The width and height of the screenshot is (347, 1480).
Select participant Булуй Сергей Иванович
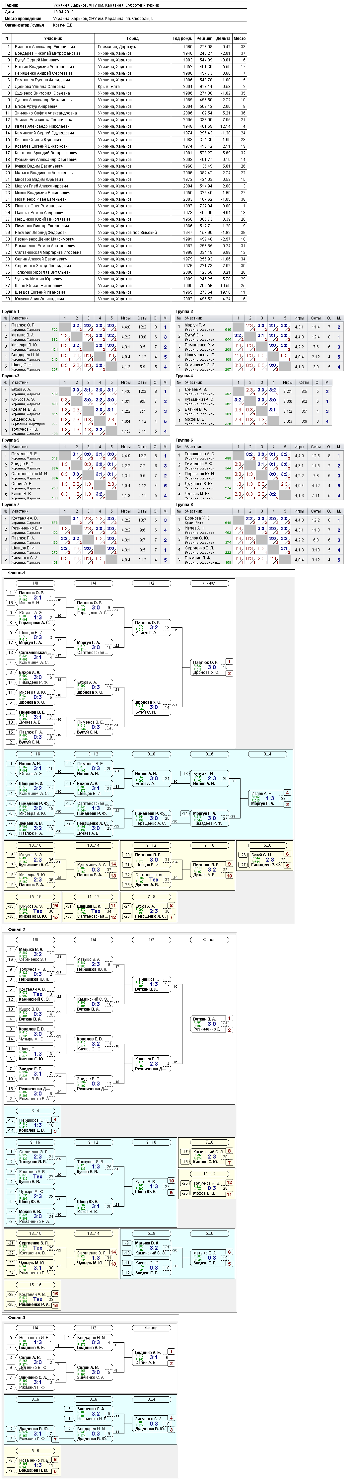click(37, 60)
